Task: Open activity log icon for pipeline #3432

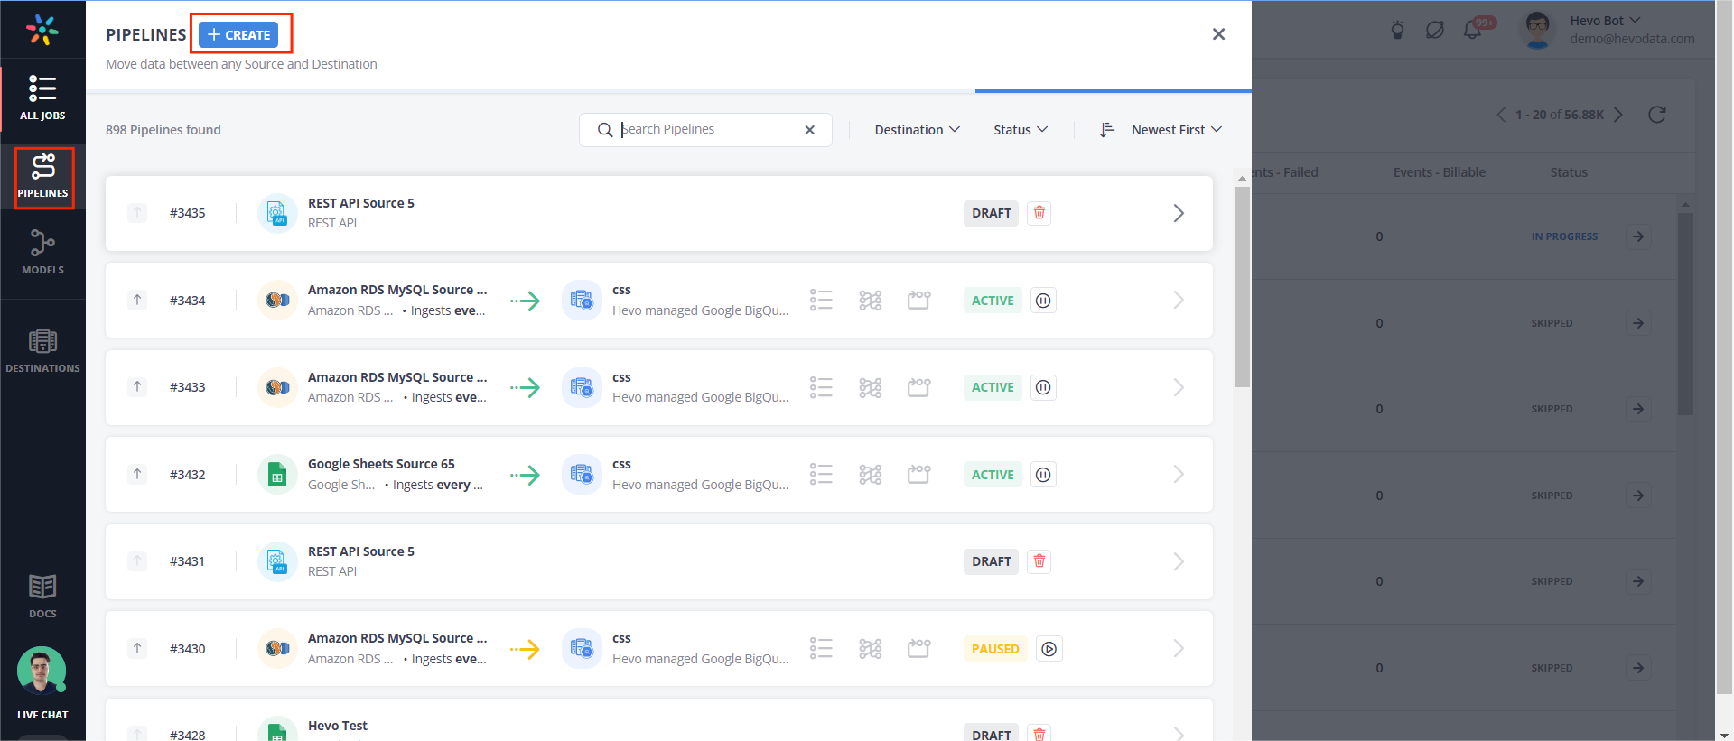Action: 919,474
